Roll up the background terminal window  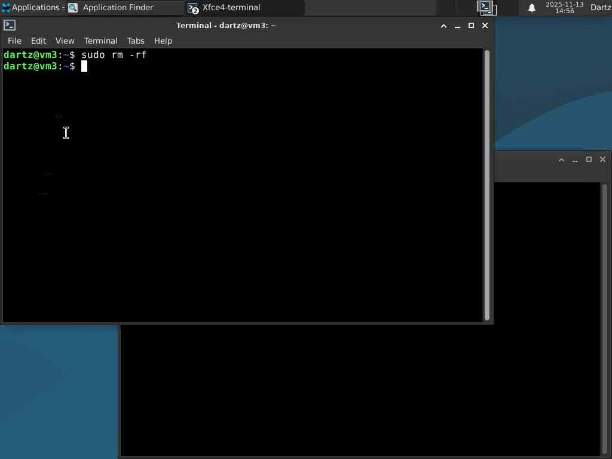coord(561,160)
